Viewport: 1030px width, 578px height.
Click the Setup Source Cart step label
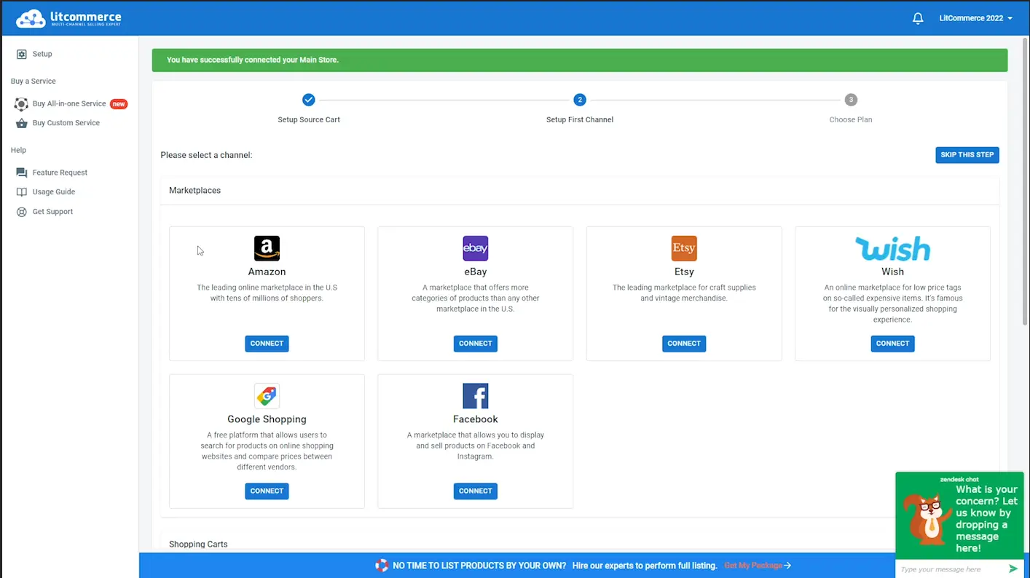(309, 120)
